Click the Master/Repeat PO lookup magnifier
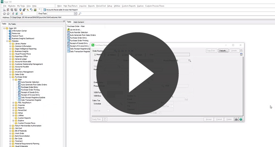Screen dimensions: 275x147 point(190,60)
